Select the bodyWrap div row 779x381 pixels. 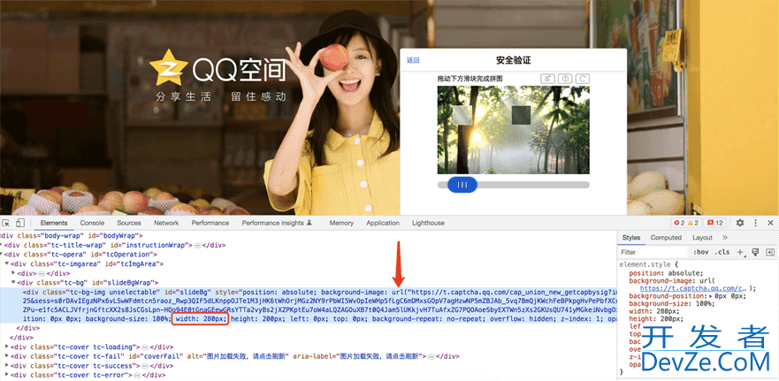[x=308, y=236]
